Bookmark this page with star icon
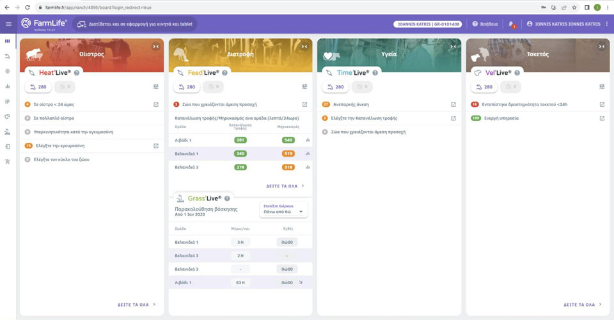Screen dimensions: 614x320 coord(574,7)
